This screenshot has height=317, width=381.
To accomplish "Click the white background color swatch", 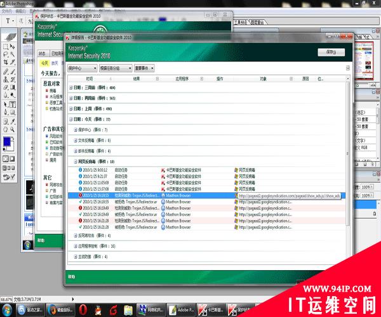I will (x=12, y=148).
